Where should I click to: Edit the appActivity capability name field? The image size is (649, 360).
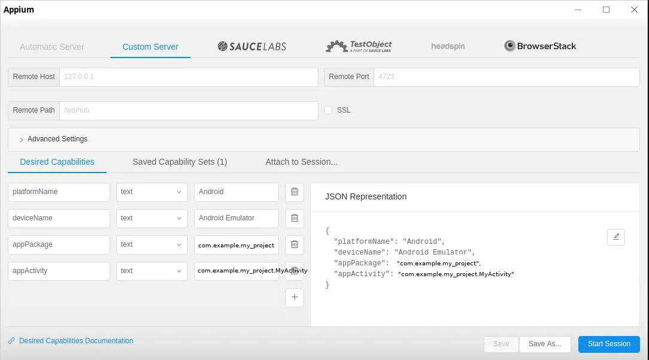point(59,271)
